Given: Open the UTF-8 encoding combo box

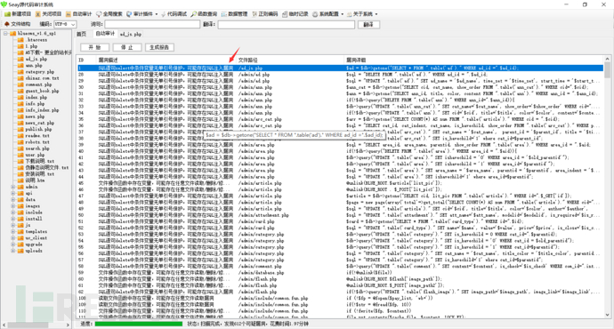Looking at the screenshot, I should [x=65, y=24].
